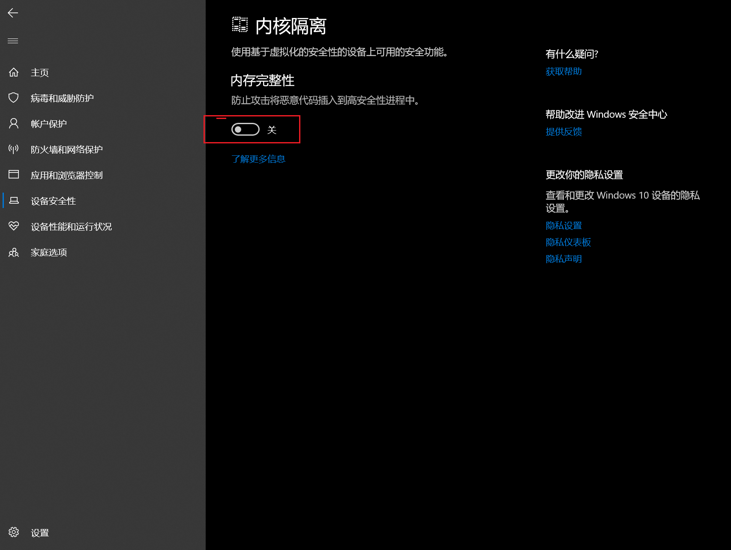The width and height of the screenshot is (731, 550).
Task: Click the 家庭选项 family icon
Action: pyautogui.click(x=13, y=252)
